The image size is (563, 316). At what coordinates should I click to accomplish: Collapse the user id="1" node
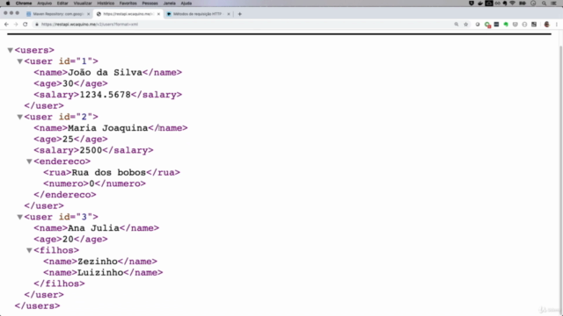19,61
